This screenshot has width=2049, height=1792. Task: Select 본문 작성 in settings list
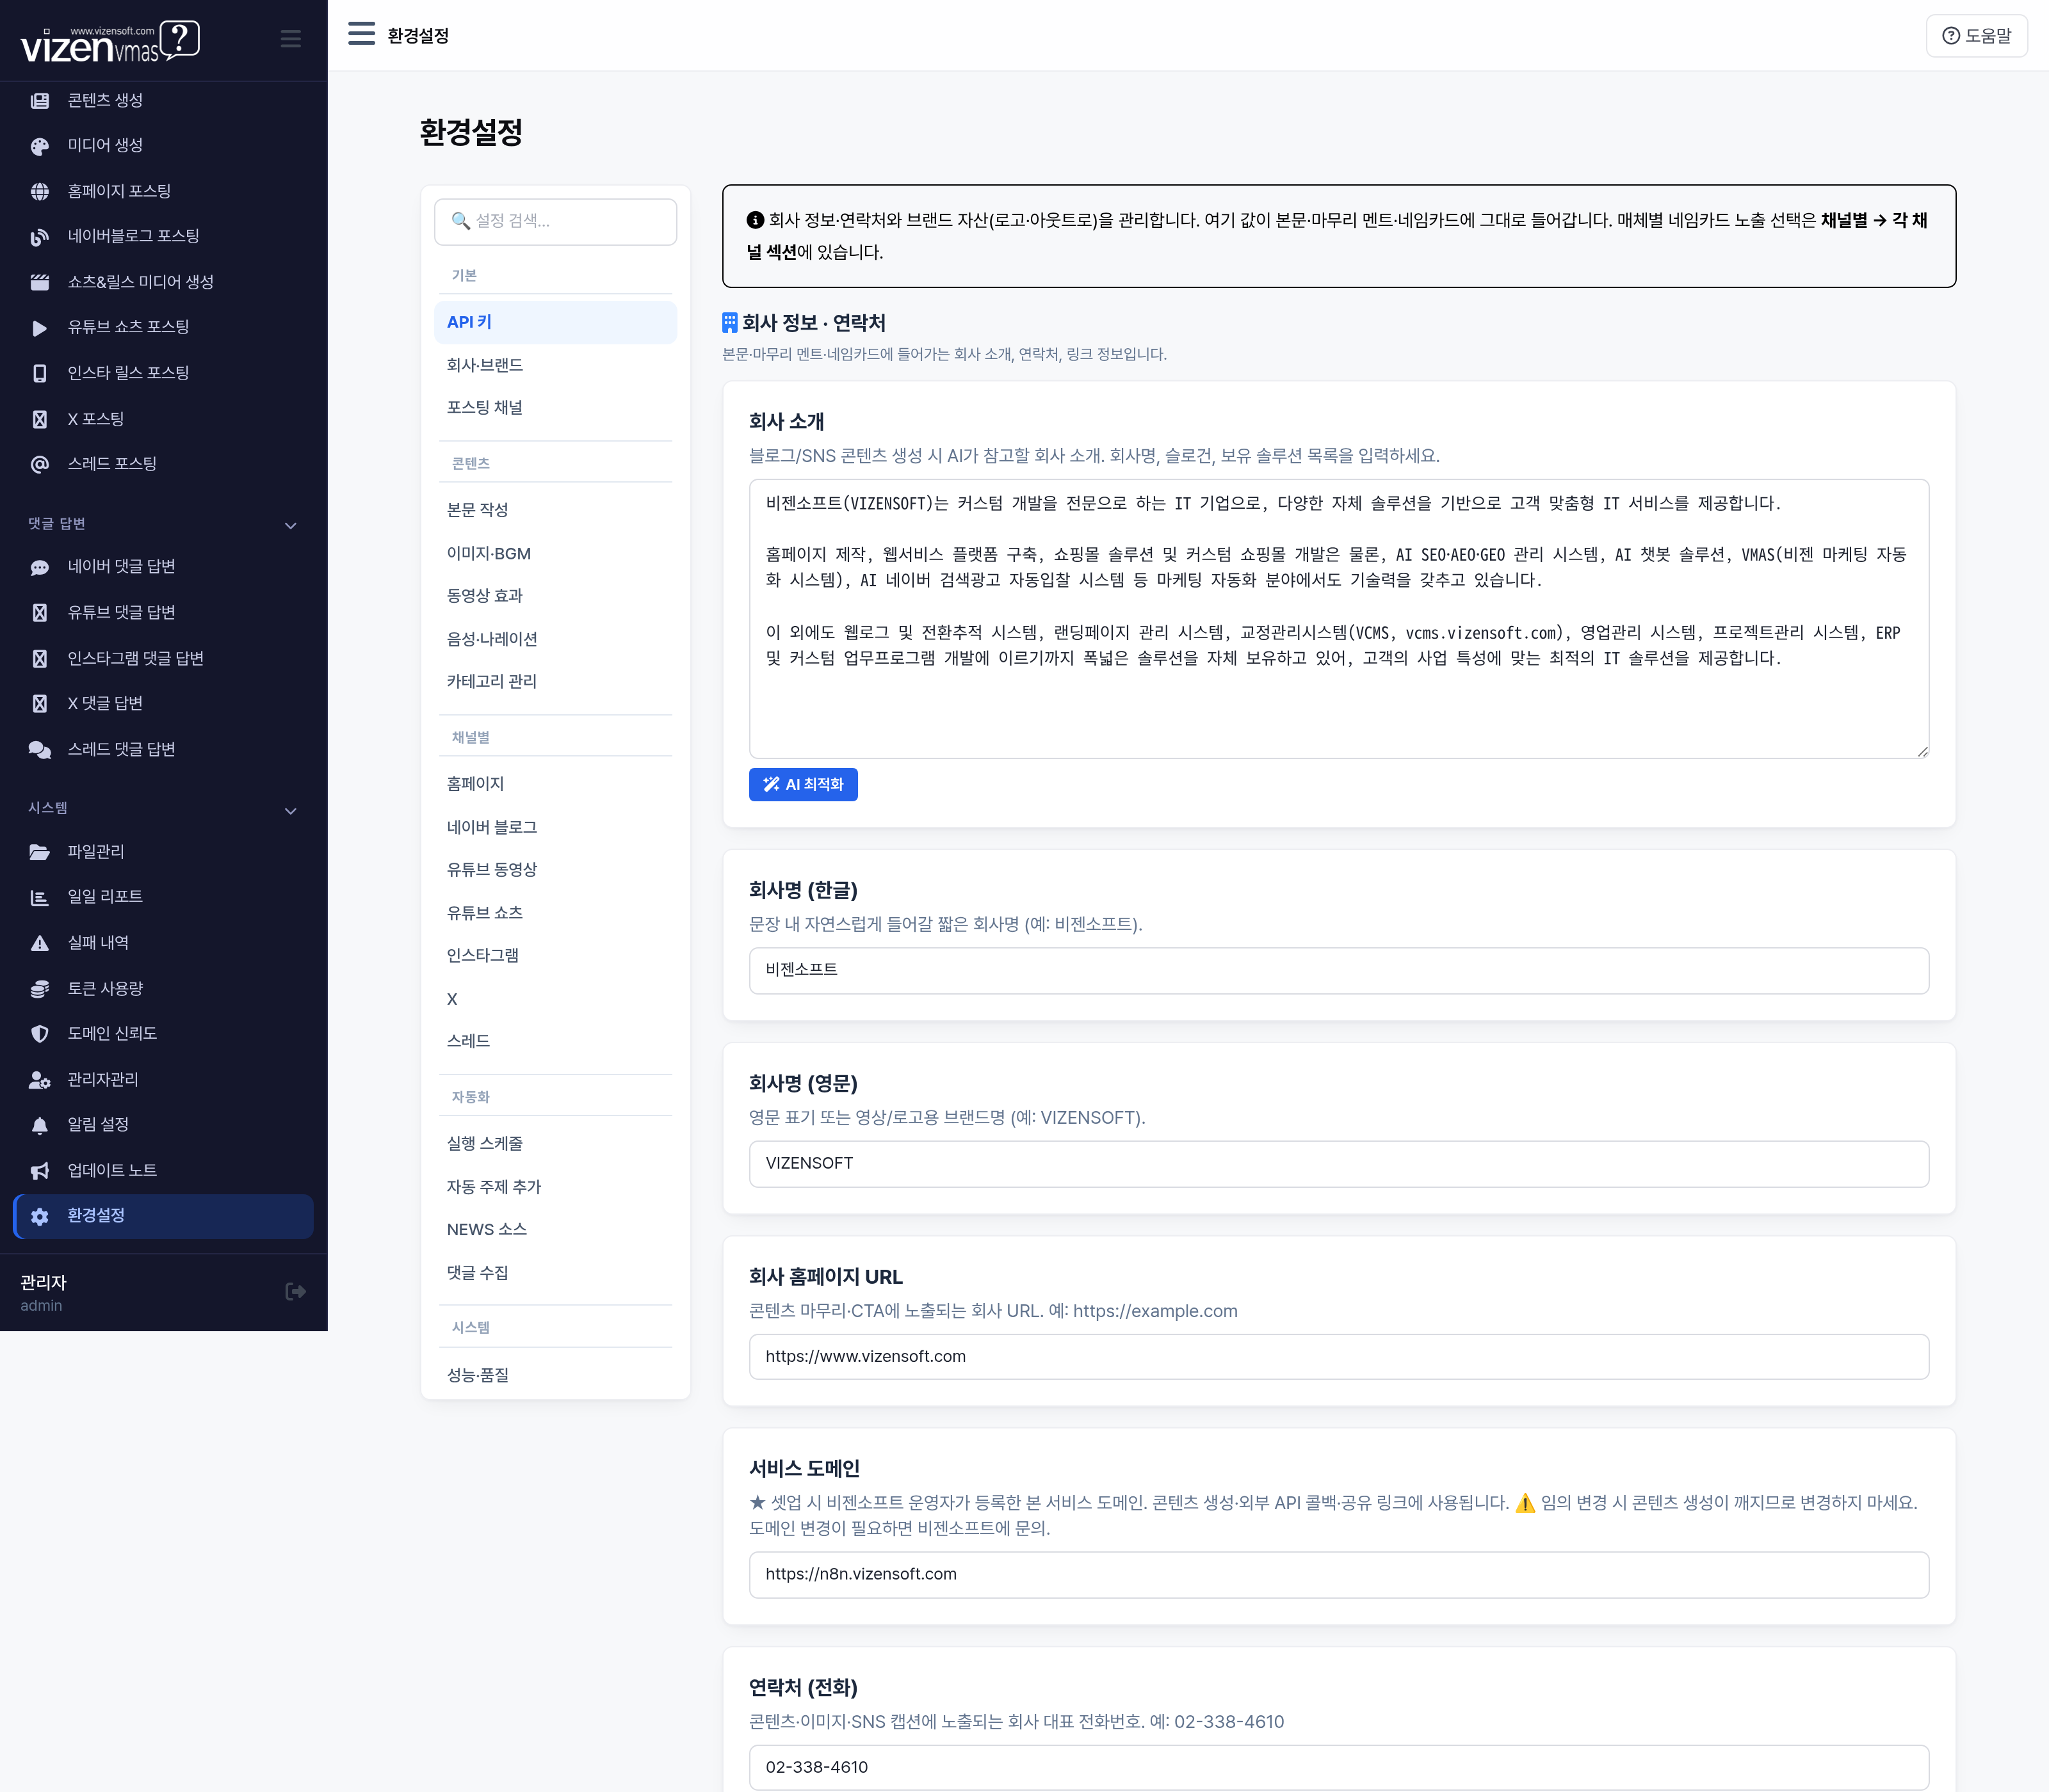(555, 510)
